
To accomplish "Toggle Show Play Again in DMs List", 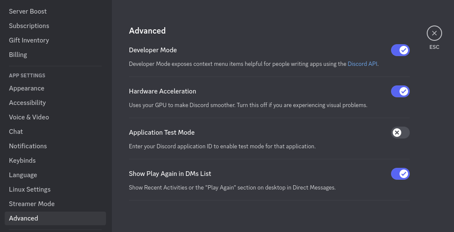I will click(400, 174).
